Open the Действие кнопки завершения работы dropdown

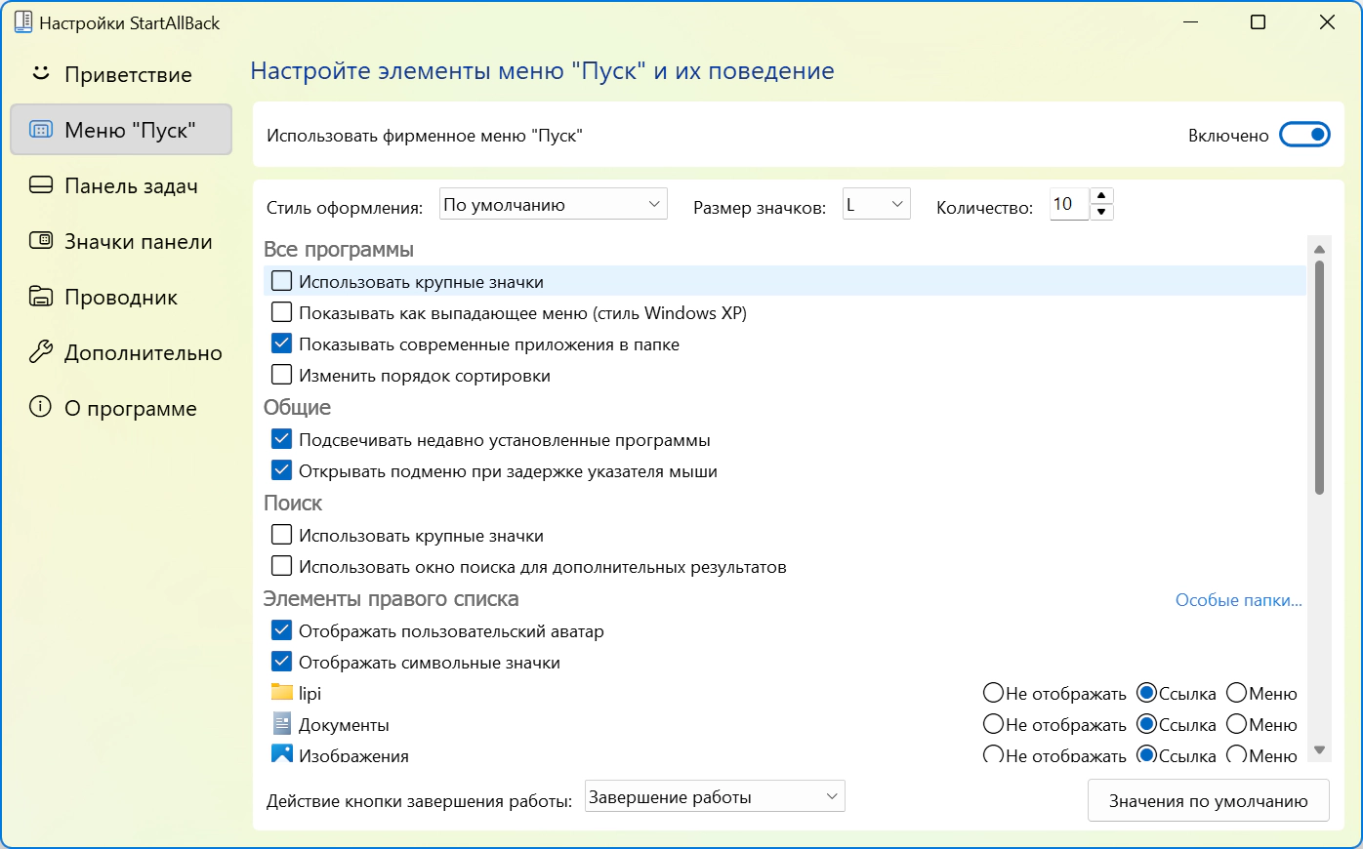tap(714, 797)
